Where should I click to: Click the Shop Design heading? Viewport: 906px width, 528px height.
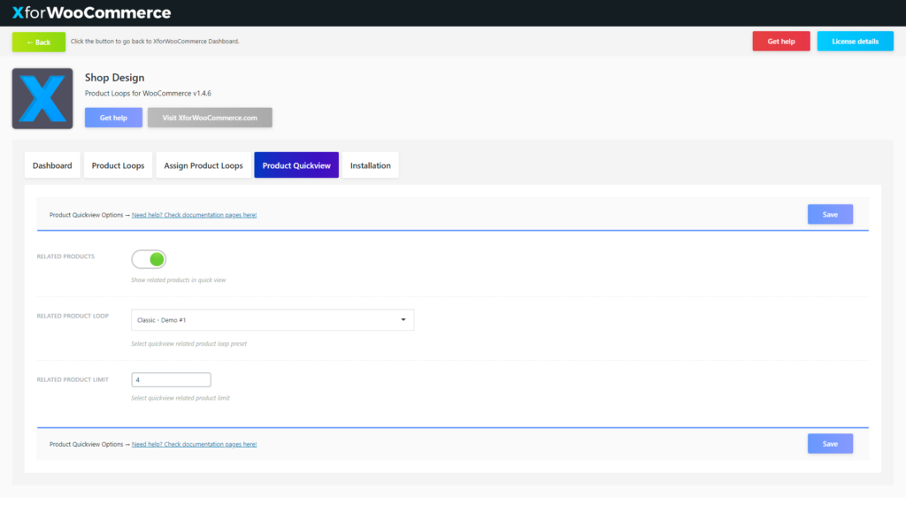(x=114, y=78)
